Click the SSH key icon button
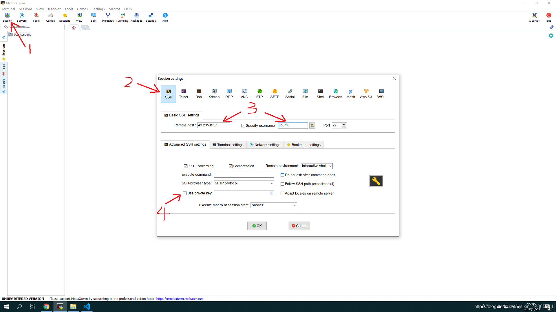 [x=376, y=181]
